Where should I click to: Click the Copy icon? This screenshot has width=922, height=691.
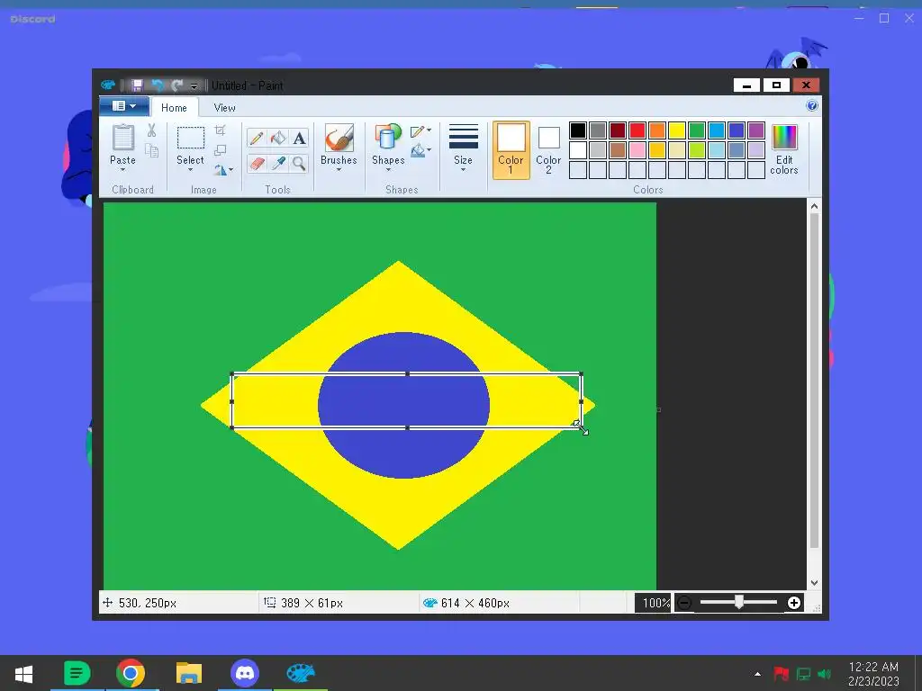[x=151, y=151]
